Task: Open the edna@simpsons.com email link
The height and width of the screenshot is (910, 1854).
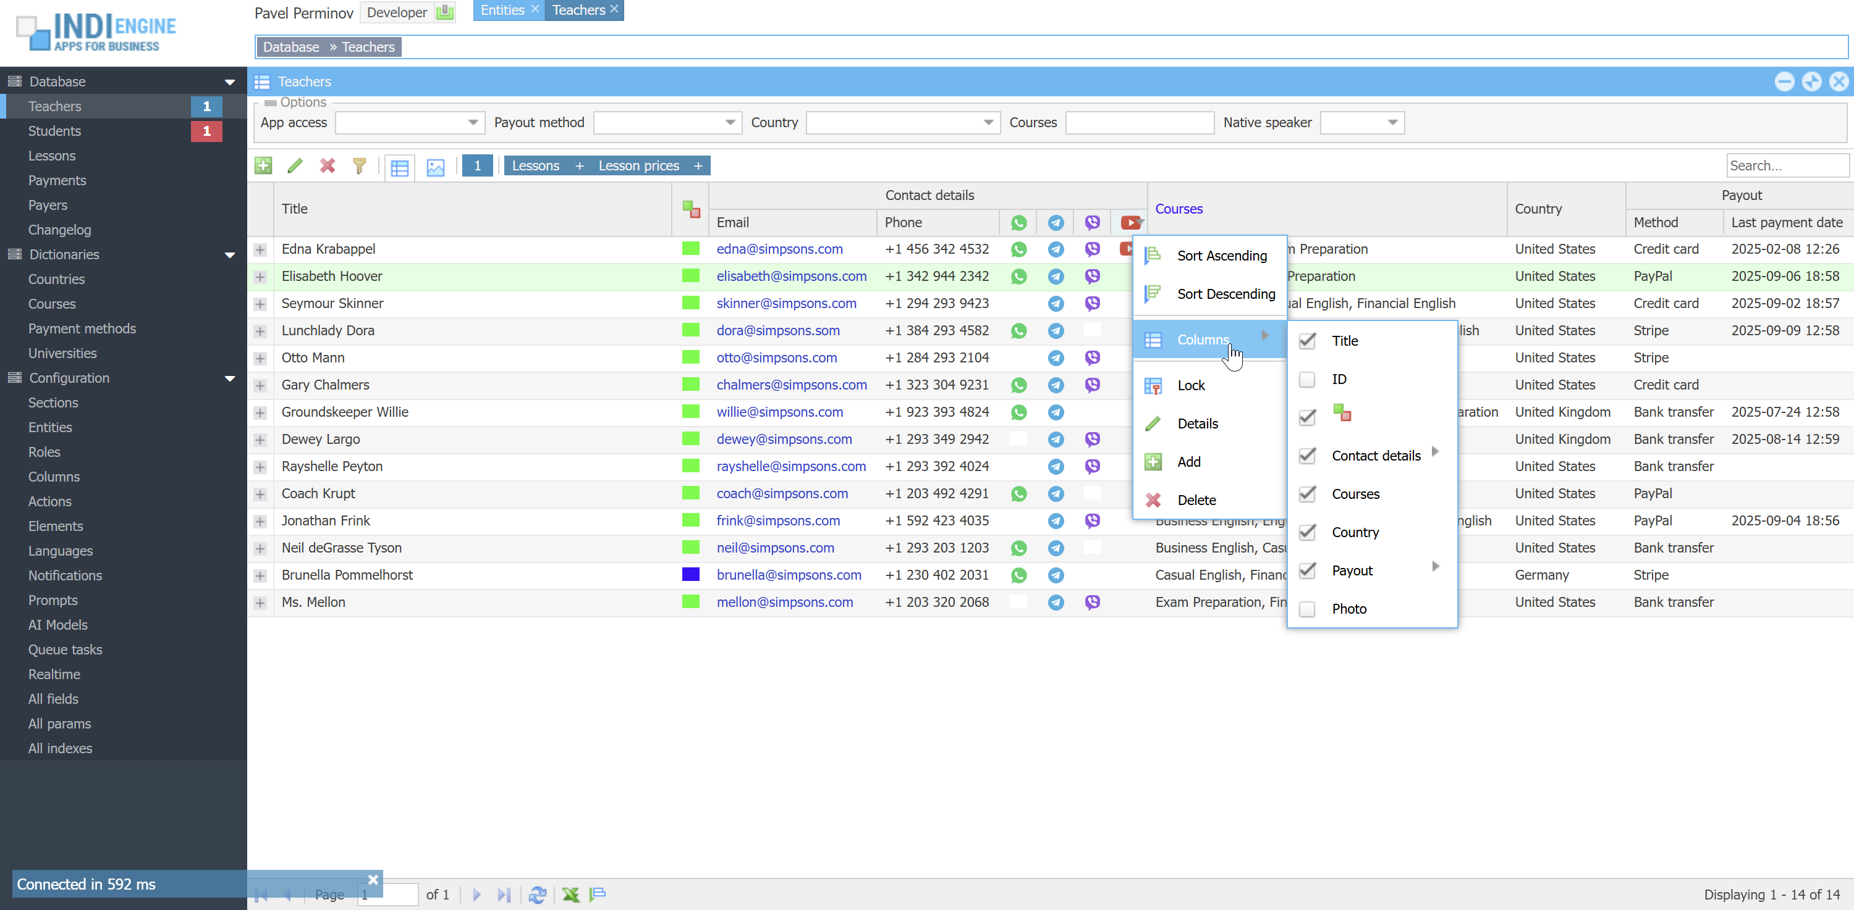Action: [779, 249]
